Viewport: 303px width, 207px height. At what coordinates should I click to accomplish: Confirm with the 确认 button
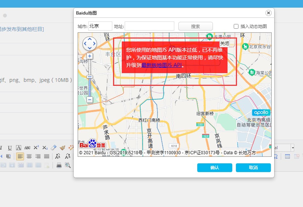point(215,168)
